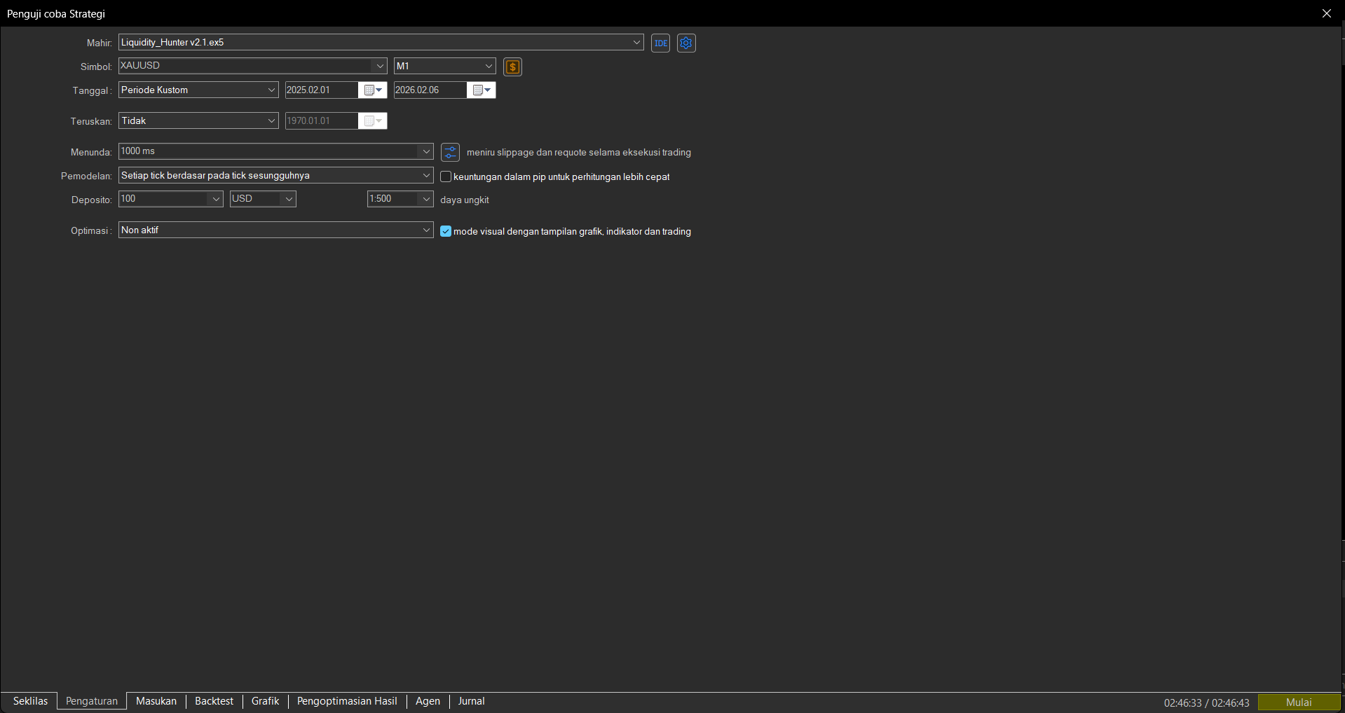Screen dimensions: 1345x713
Task: Open expert advisor settings via gear icon
Action: click(x=685, y=43)
